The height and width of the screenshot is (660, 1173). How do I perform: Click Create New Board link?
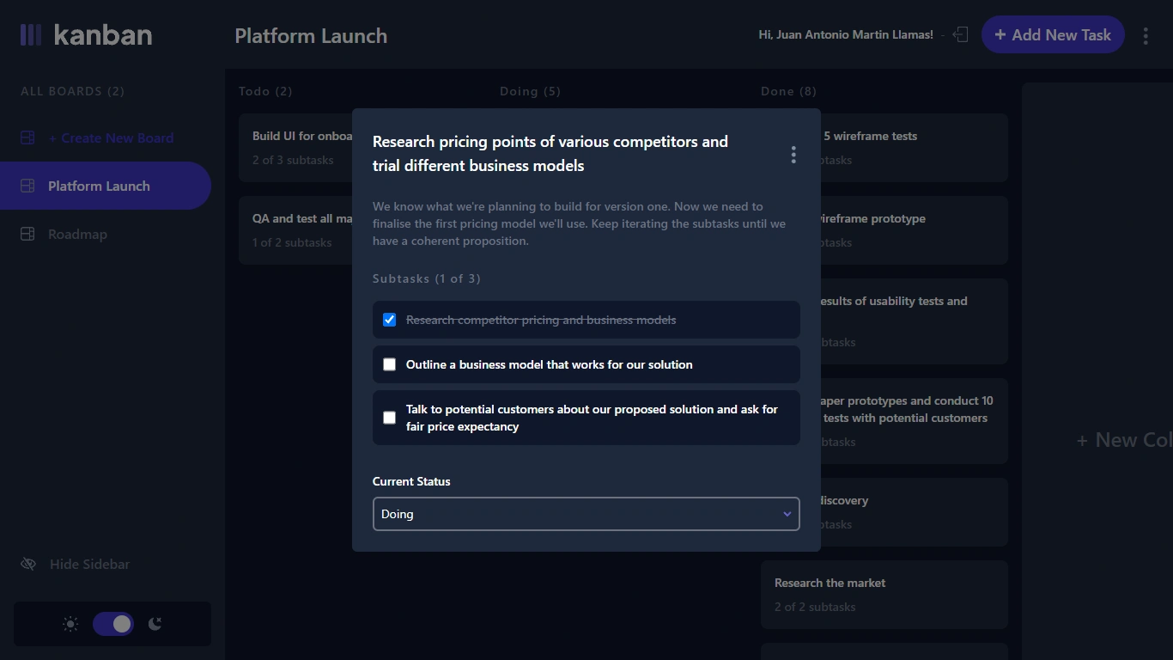tap(111, 137)
